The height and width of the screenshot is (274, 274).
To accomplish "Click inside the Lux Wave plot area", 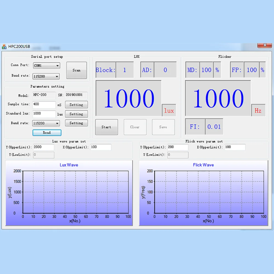I will click(76, 192).
